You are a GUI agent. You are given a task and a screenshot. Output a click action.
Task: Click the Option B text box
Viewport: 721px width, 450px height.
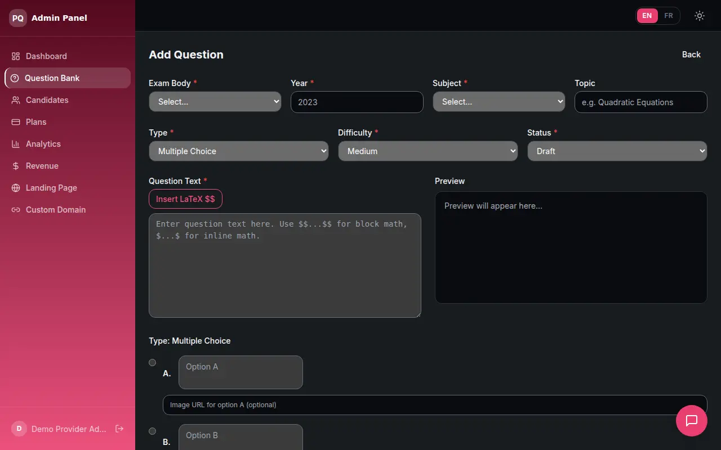[241, 437]
